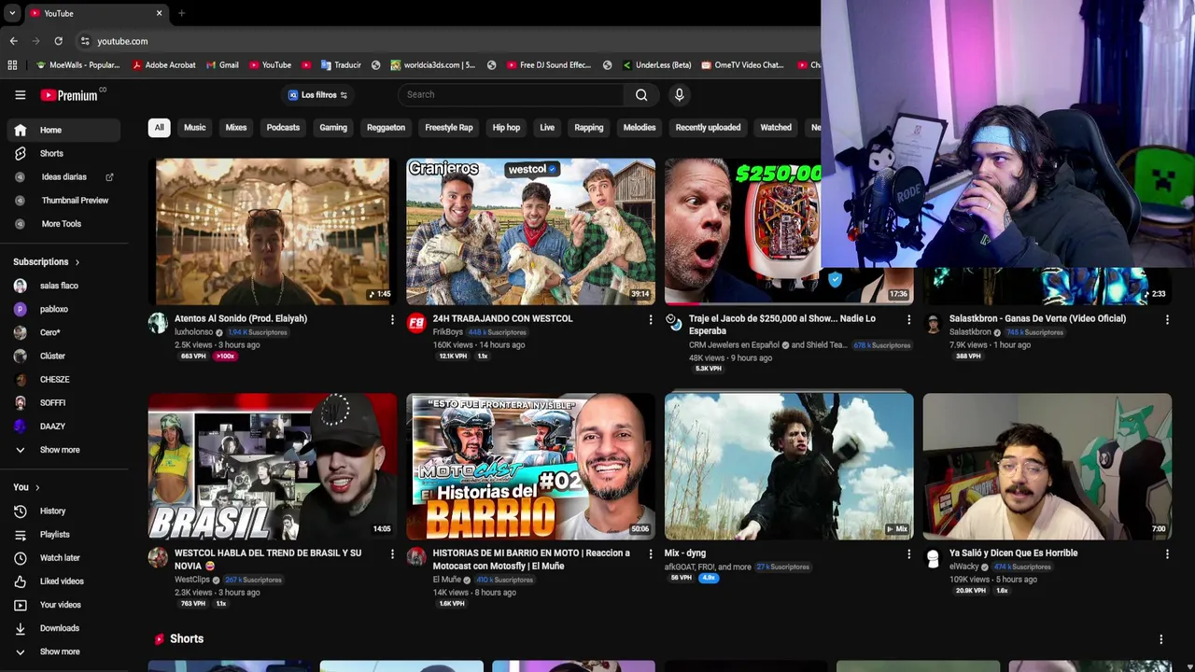Image resolution: width=1195 pixels, height=672 pixels.
Task: Select the Freestyle Rap filter chip
Action: click(x=449, y=127)
